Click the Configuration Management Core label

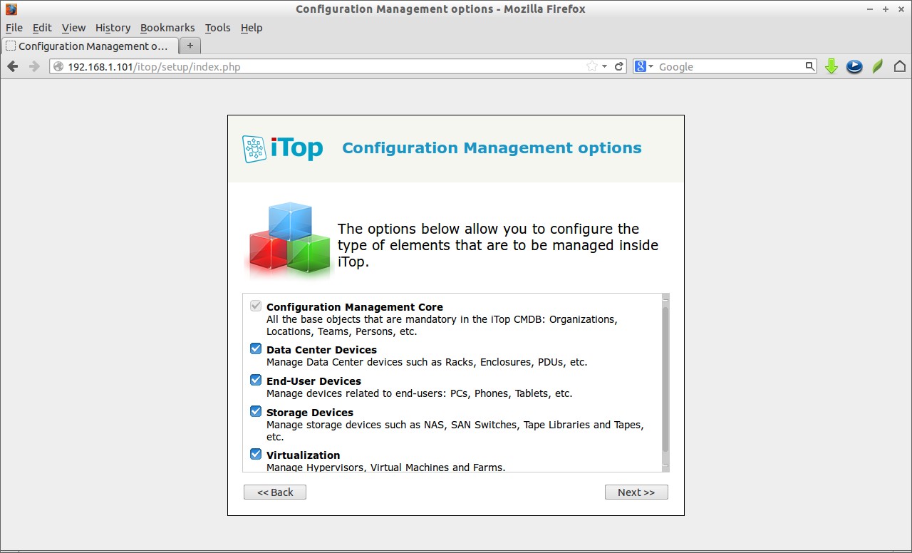point(355,307)
